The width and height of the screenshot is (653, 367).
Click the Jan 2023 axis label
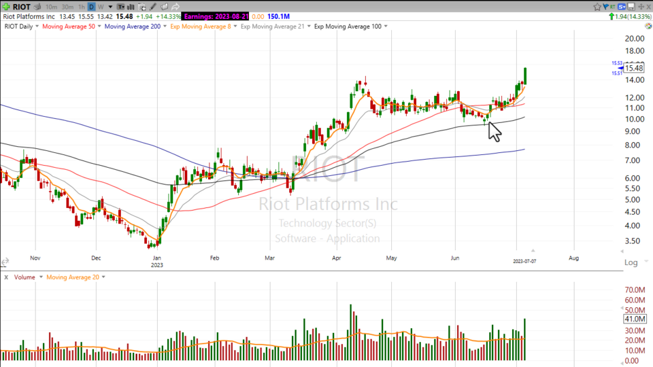[x=157, y=261]
